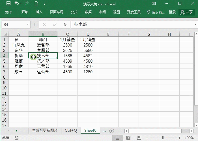Click the 告诉我 lightbulb search box
The image size is (198, 141).
[x=156, y=12]
